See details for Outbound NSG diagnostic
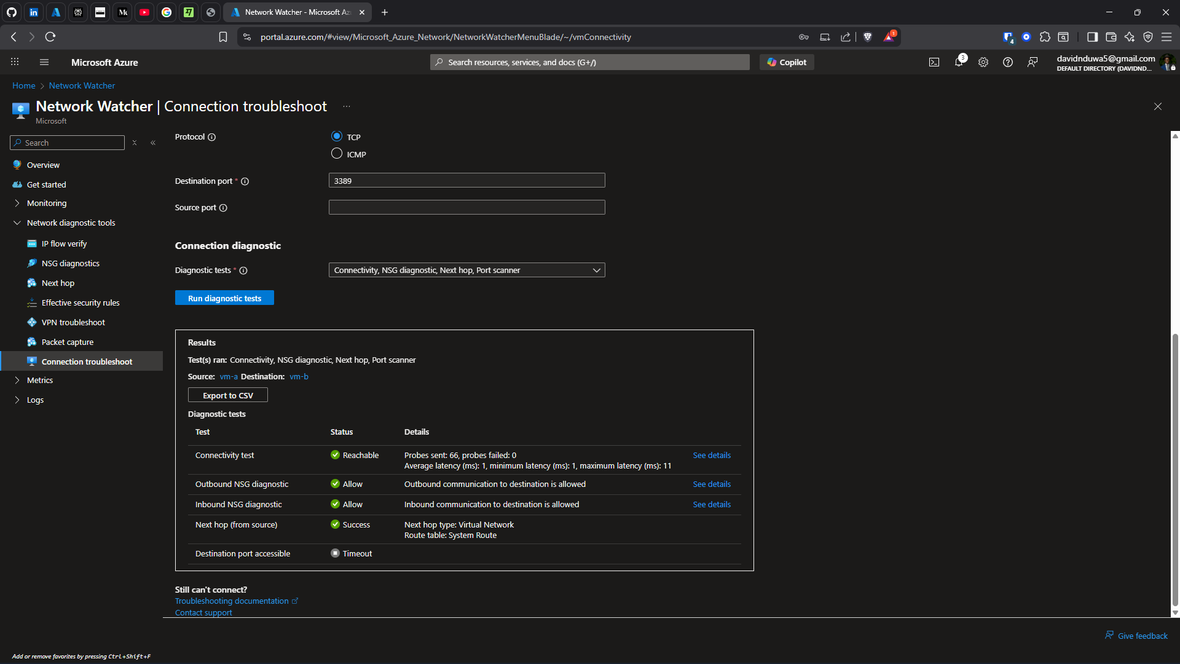Viewport: 1180px width, 664px height. tap(712, 484)
